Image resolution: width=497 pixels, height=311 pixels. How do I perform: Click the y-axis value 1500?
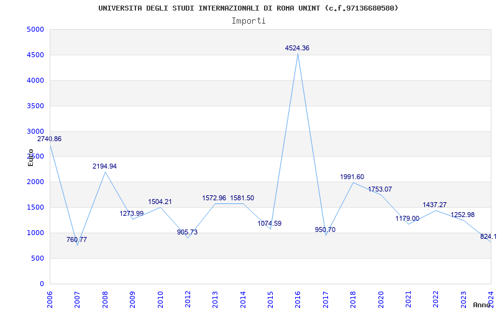(x=35, y=207)
